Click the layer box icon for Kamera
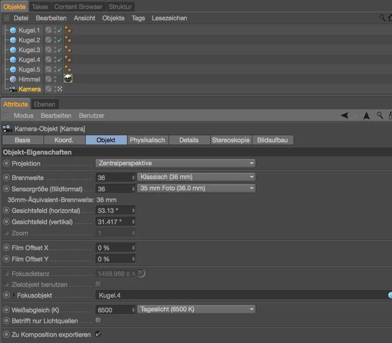This screenshot has height=343, width=392. tap(49, 89)
